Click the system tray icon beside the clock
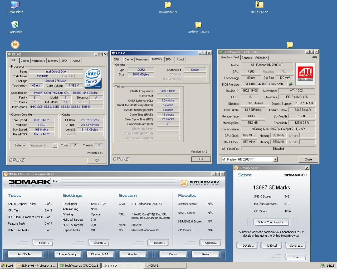 pos(323,266)
